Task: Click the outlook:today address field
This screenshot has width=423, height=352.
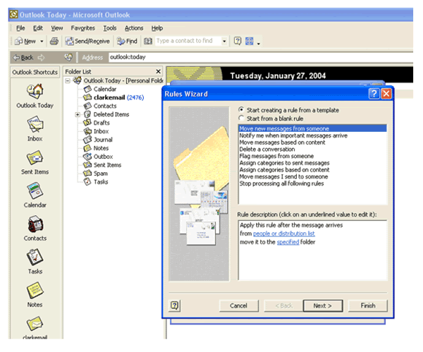Action: (260, 57)
